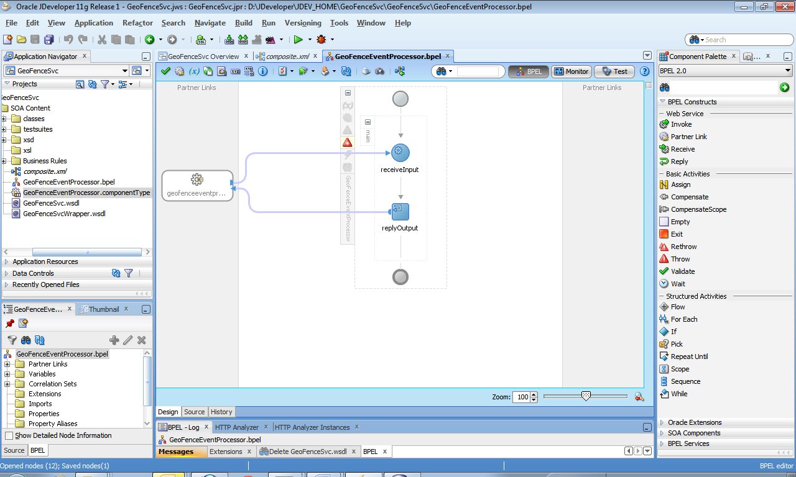Click the blue info icon in BPEL toolbar
This screenshot has height=477, width=796.
pyautogui.click(x=262, y=71)
